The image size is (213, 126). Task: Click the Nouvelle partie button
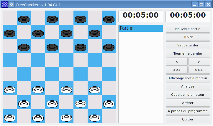pos(188,29)
